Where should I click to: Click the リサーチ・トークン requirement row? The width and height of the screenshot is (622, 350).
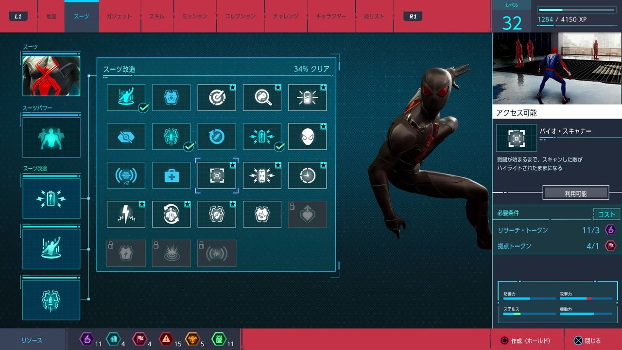pyautogui.click(x=556, y=230)
